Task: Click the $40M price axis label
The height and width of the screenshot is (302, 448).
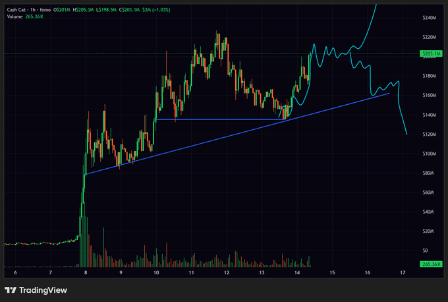Action: tap(428, 212)
